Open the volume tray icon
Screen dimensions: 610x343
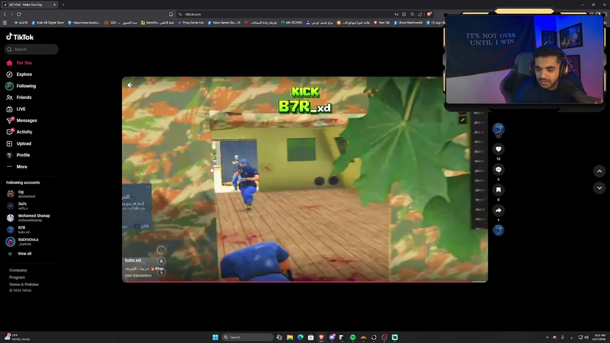pyautogui.click(x=586, y=337)
